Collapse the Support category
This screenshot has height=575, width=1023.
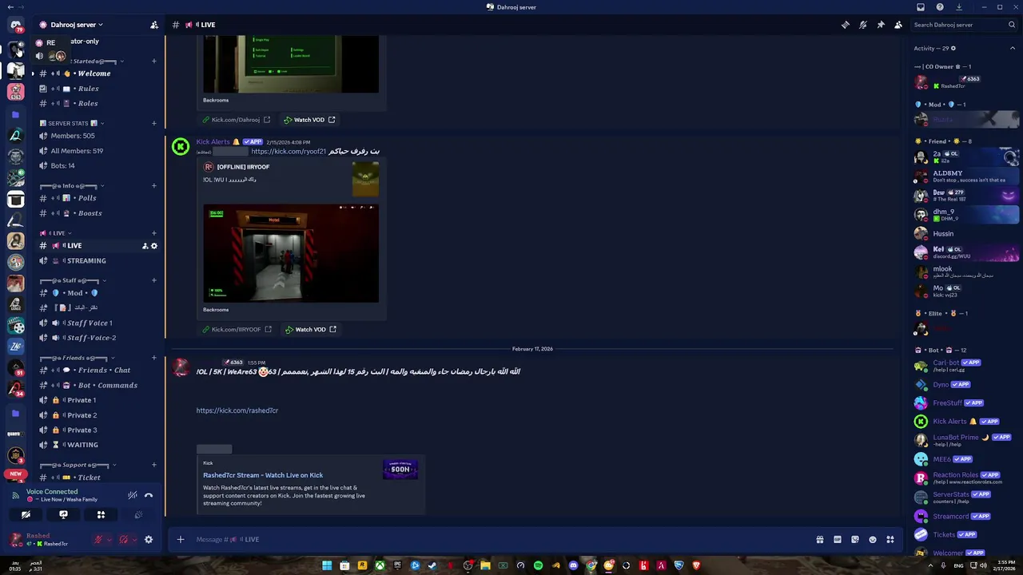point(78,465)
